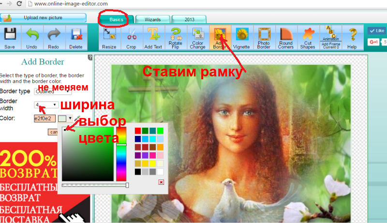Click the Facebook Like button
Image resolution: width=387 pixels, height=223 pixels.
coord(377,31)
